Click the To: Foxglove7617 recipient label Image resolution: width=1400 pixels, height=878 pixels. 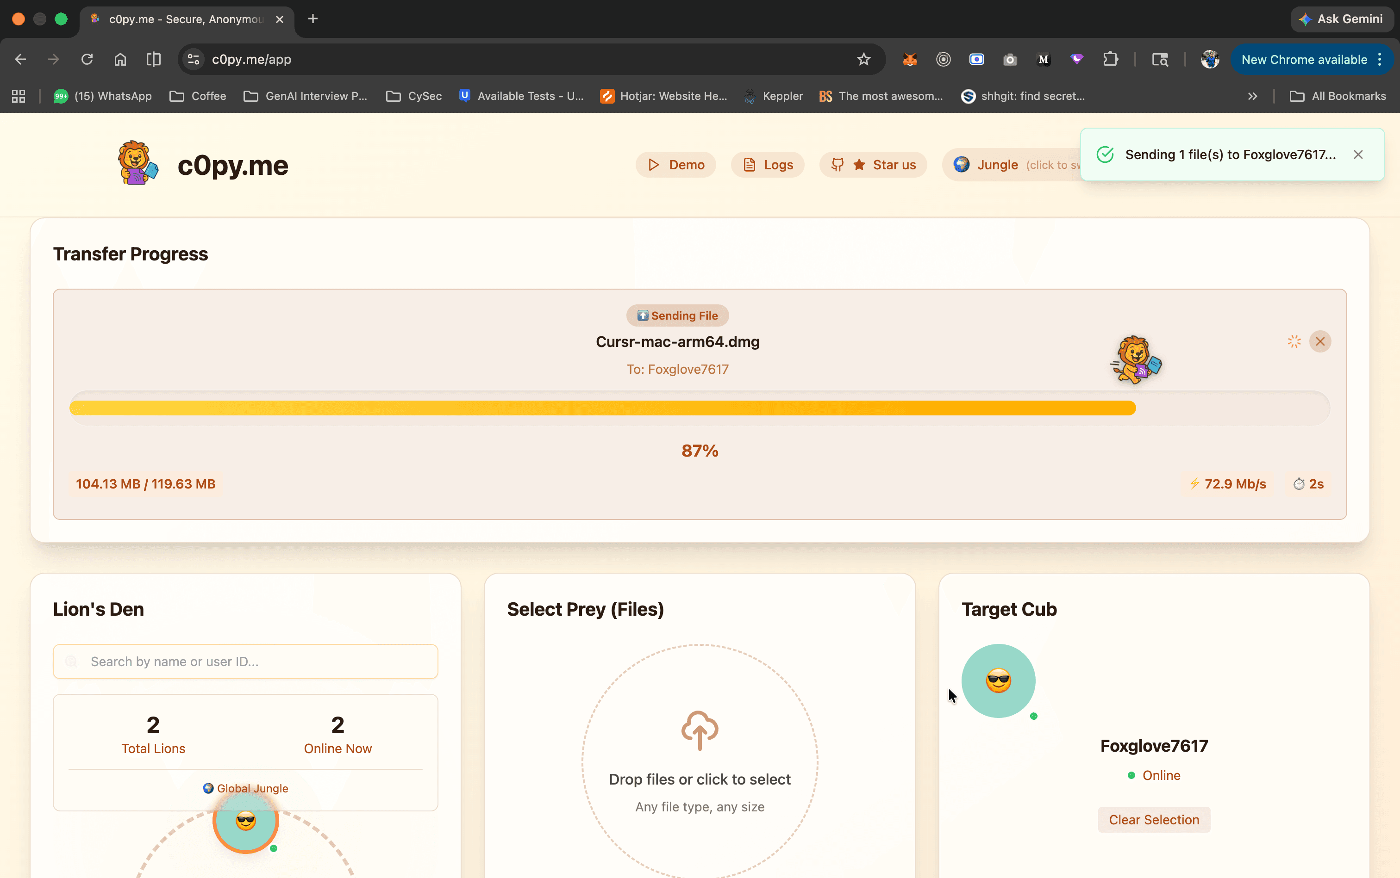click(677, 369)
